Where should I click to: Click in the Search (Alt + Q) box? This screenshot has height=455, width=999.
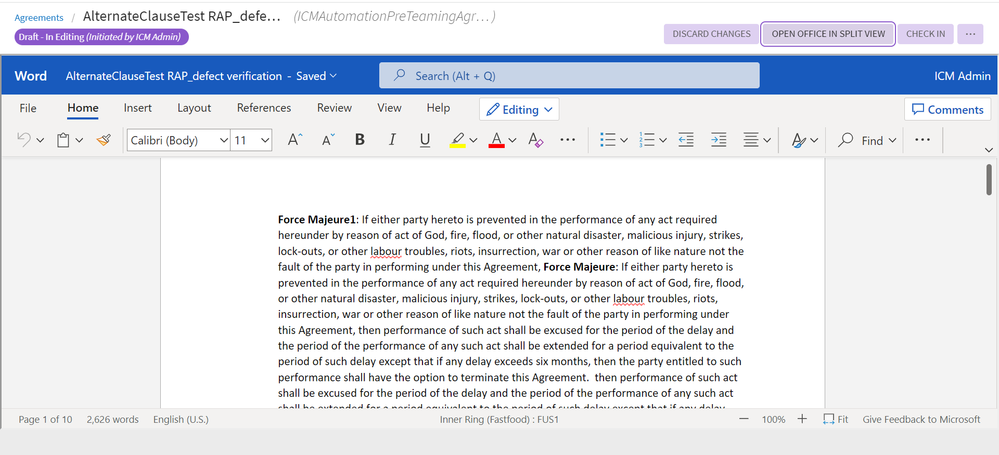pyautogui.click(x=569, y=76)
